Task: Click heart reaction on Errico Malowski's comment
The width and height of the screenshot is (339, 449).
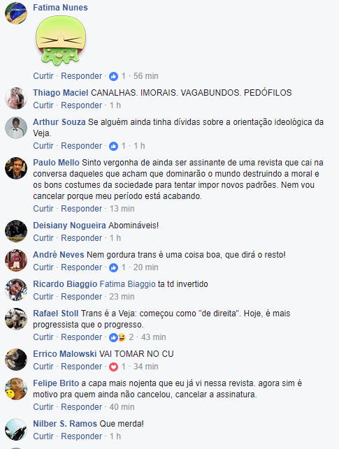Action: coord(113,367)
